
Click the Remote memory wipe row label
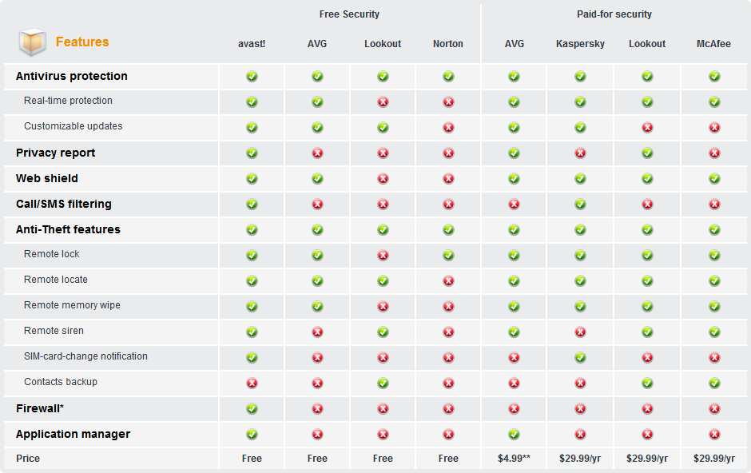click(72, 305)
